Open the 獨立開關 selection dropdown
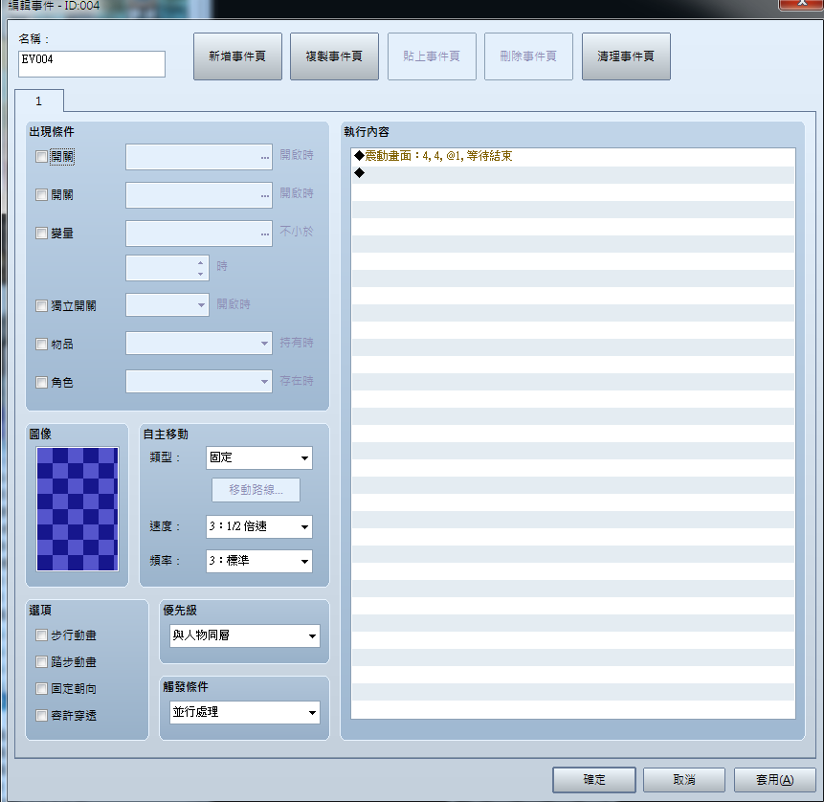The height and width of the screenshot is (802, 824). pyautogui.click(x=167, y=305)
